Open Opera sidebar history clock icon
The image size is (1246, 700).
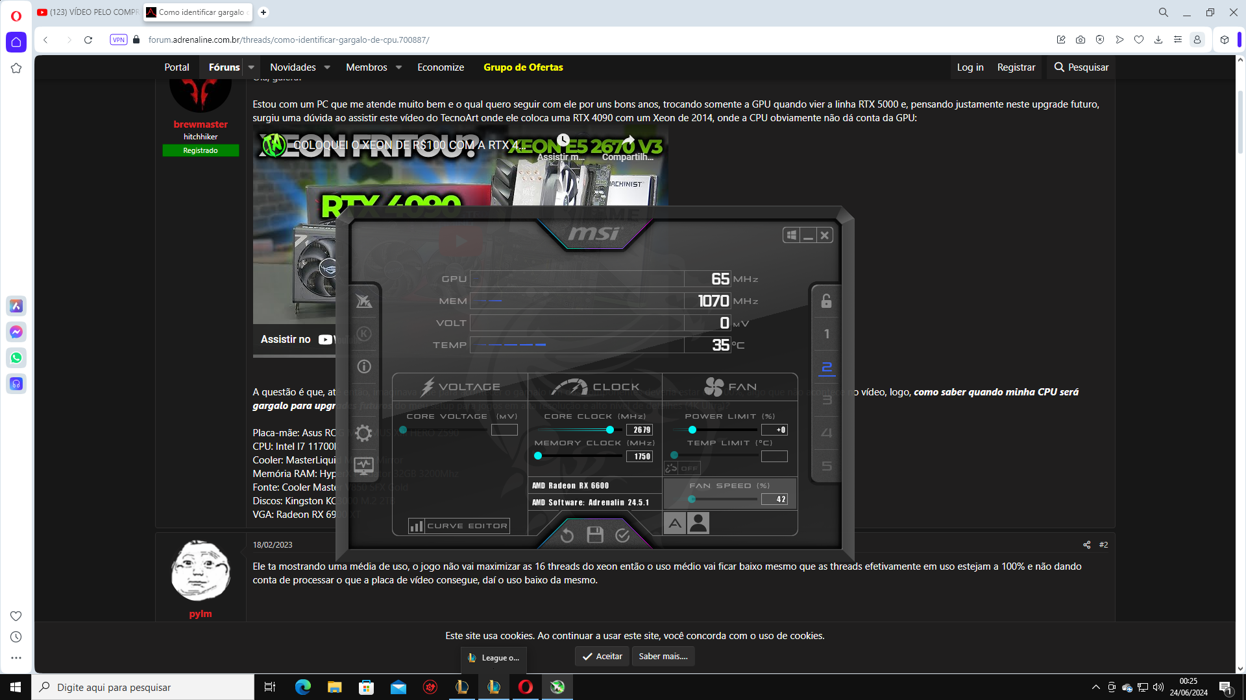click(16, 637)
